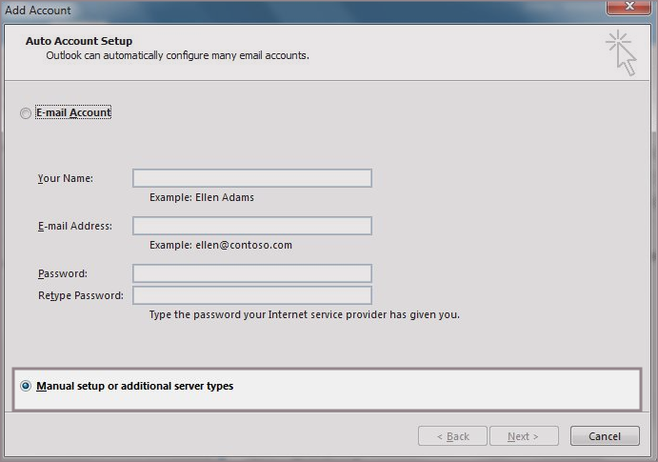Focus the E-mail Address input box
The height and width of the screenshot is (462, 658).
251,226
